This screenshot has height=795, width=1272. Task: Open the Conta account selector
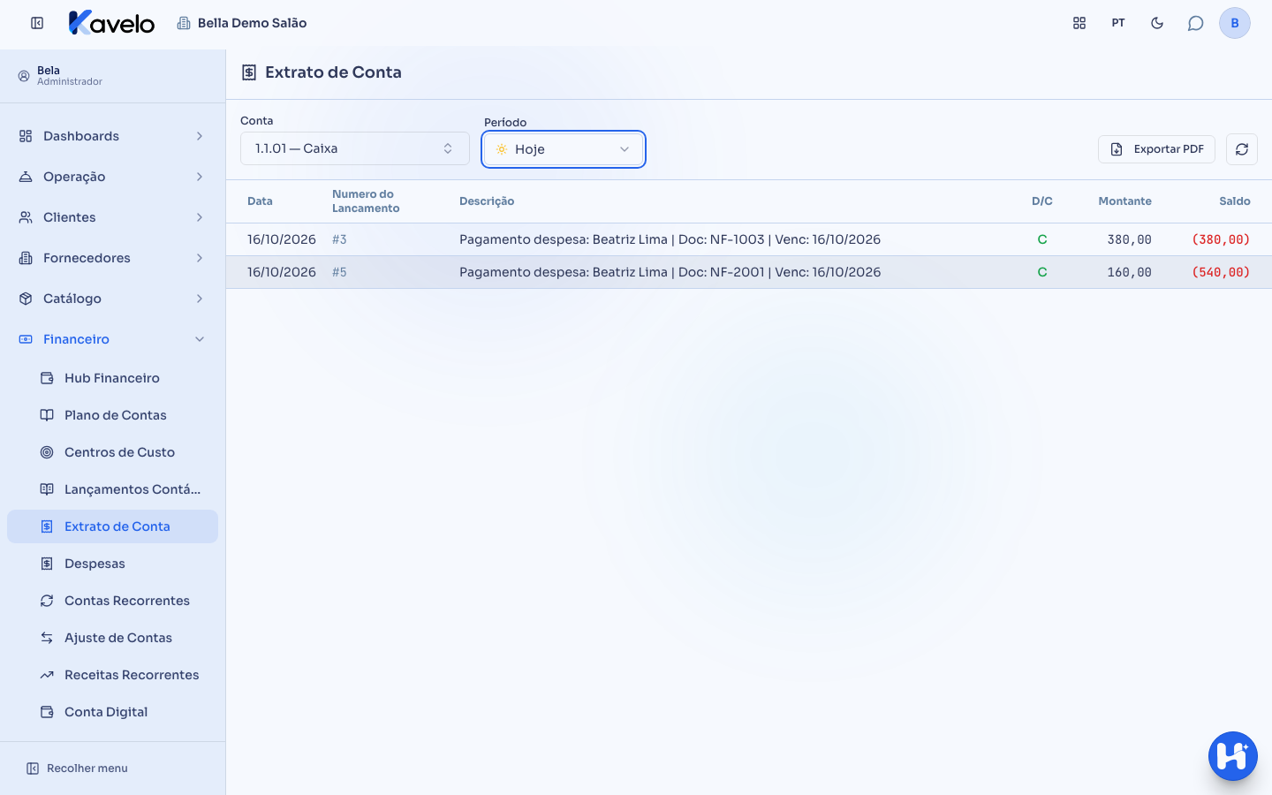tap(355, 148)
